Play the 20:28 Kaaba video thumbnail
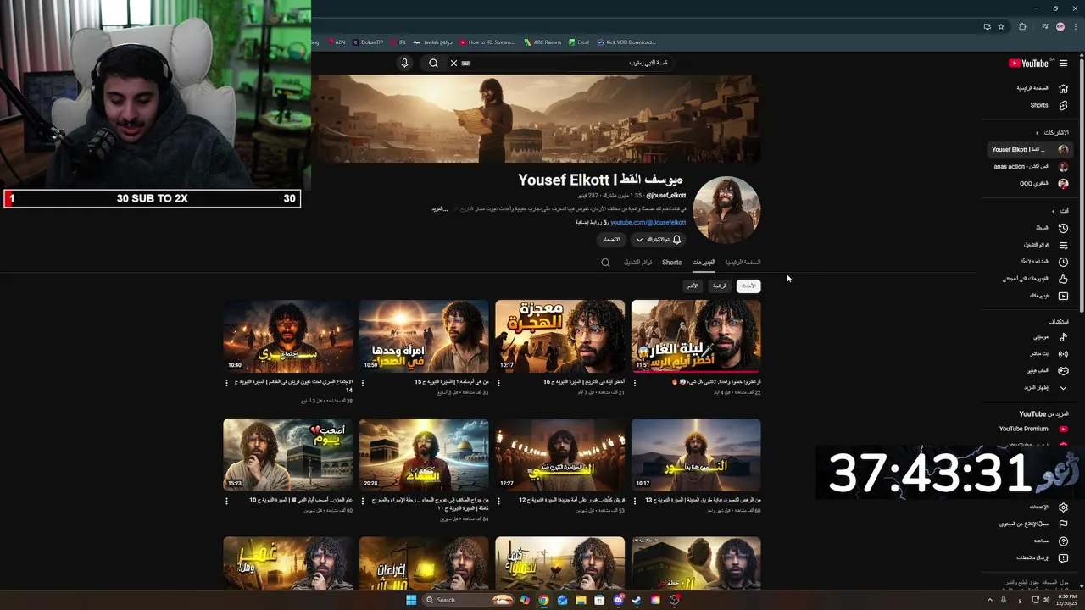This screenshot has height=610, width=1085. 424,455
